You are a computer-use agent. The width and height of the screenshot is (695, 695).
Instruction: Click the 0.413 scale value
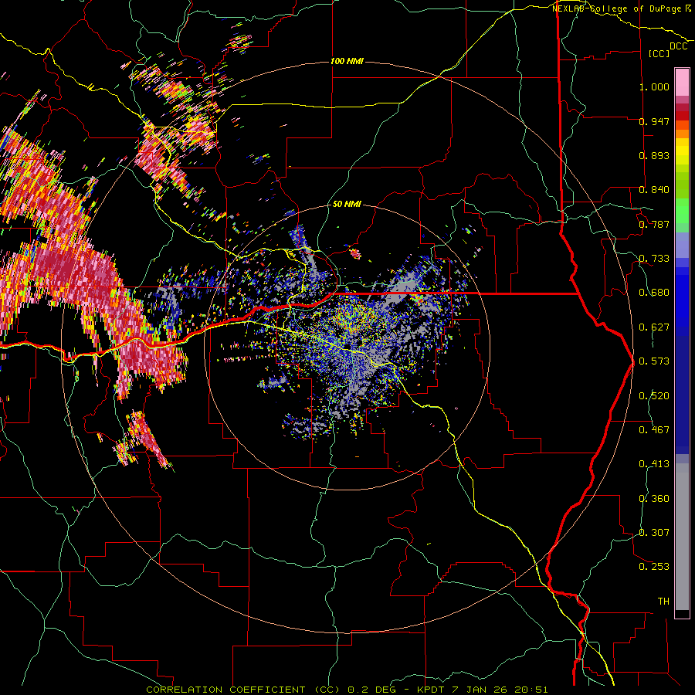click(654, 464)
